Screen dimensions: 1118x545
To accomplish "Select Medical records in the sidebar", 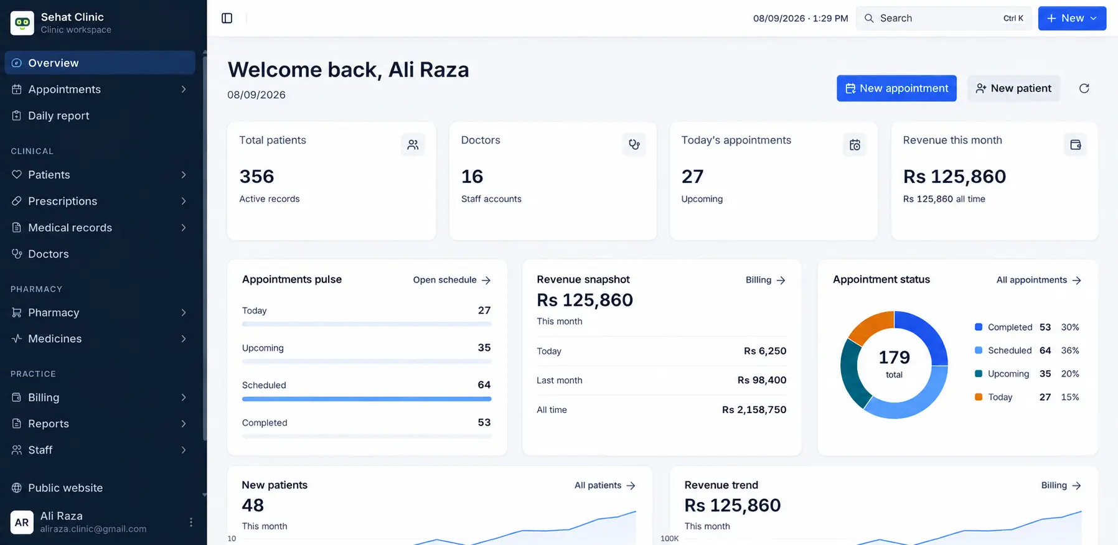I will 100,228.
